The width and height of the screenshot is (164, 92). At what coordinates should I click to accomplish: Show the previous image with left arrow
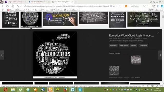(x=2, y=55)
